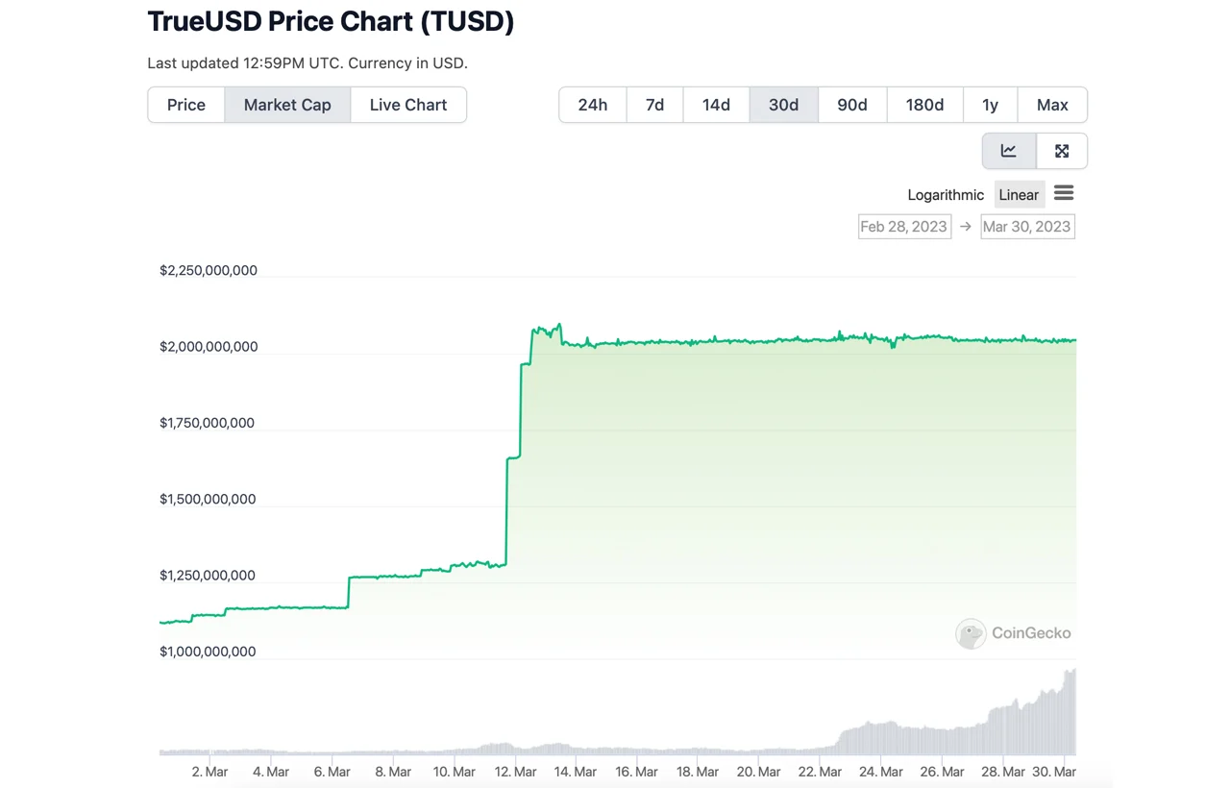Image resolution: width=1230 pixels, height=788 pixels.
Task: Set time range to 24h
Action: [x=593, y=105]
